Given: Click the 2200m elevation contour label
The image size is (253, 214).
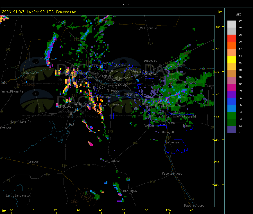Looking at the screenshot, I should [x=75, y=202].
